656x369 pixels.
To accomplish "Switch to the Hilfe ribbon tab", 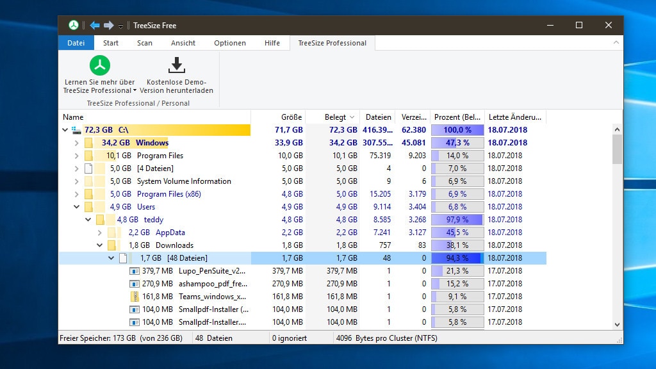I will tap(272, 43).
